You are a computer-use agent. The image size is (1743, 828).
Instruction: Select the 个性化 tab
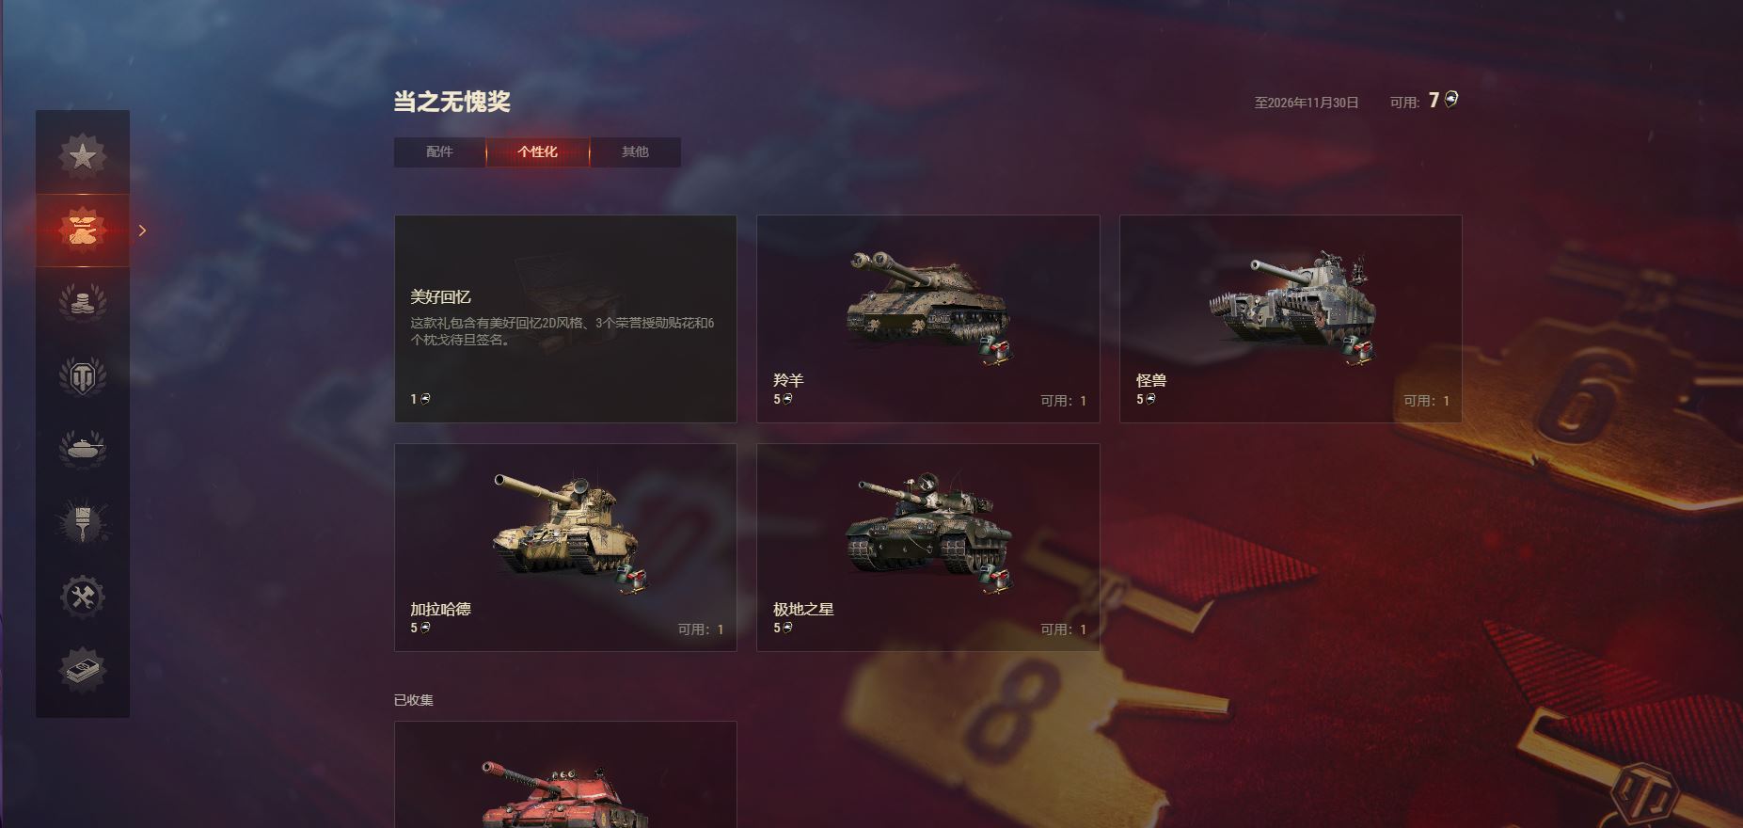pos(537,152)
